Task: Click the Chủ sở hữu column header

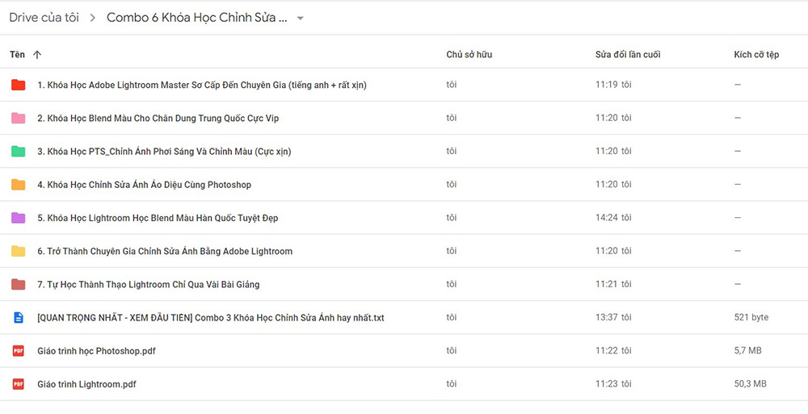Action: pyautogui.click(x=469, y=55)
